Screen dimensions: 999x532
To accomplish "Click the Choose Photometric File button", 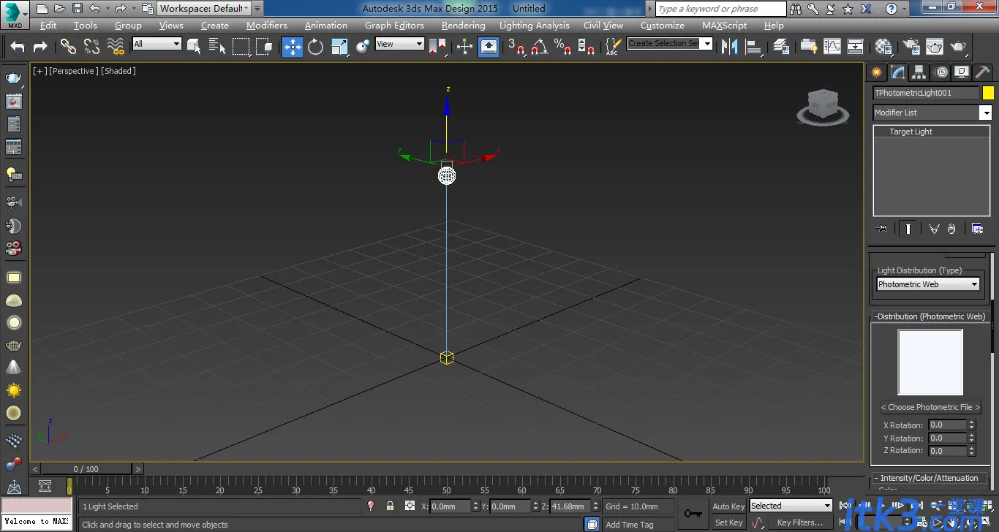I will [930, 407].
